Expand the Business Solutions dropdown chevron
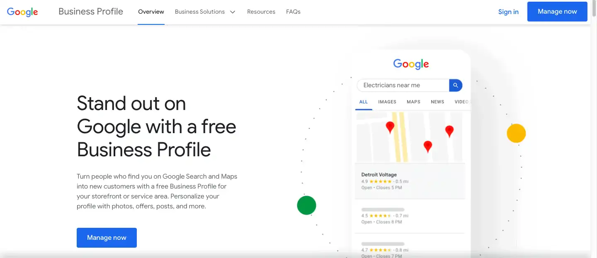The width and height of the screenshot is (597, 258). 233,12
